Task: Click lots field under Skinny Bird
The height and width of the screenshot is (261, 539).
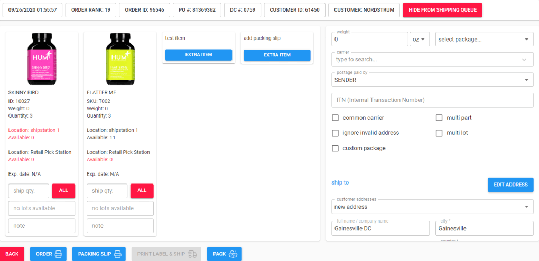Action: coord(42,208)
